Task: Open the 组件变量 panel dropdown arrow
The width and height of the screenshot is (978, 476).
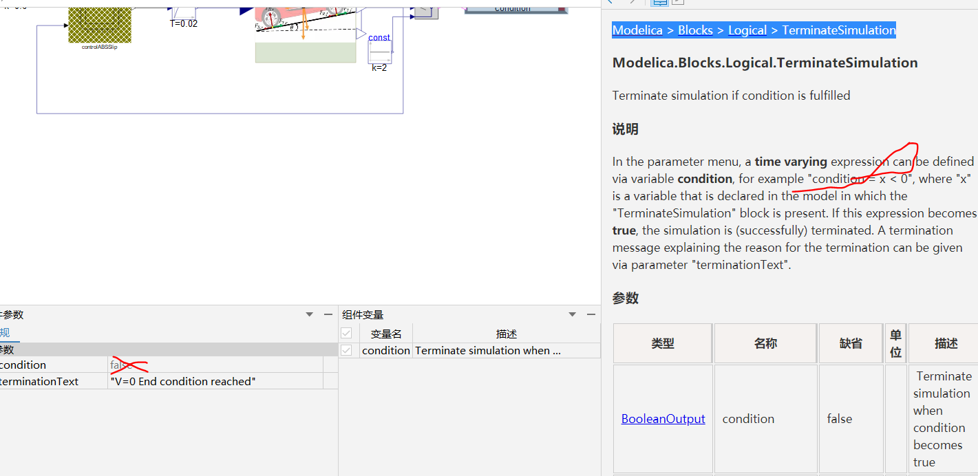Action: tap(572, 314)
